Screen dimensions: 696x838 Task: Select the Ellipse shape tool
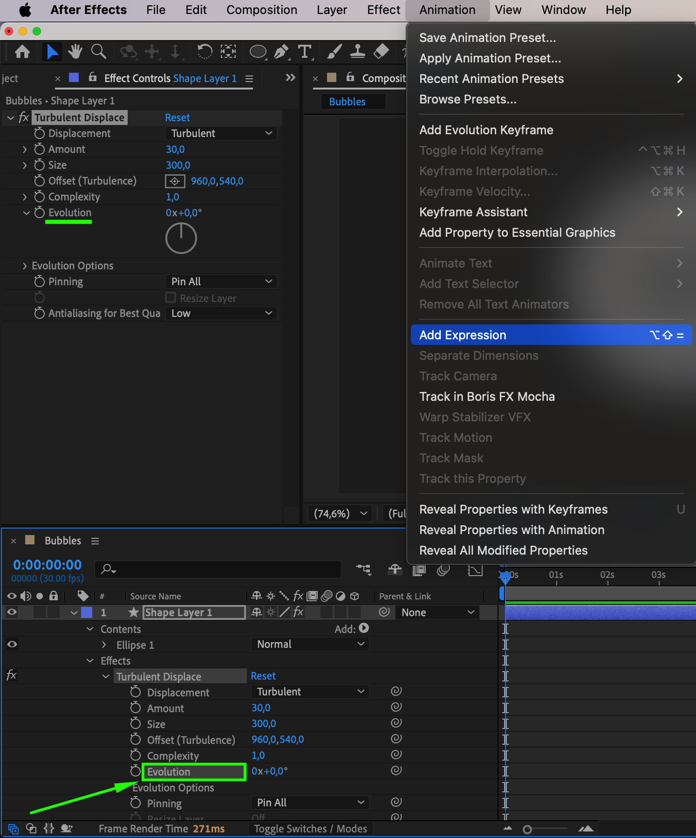[258, 52]
